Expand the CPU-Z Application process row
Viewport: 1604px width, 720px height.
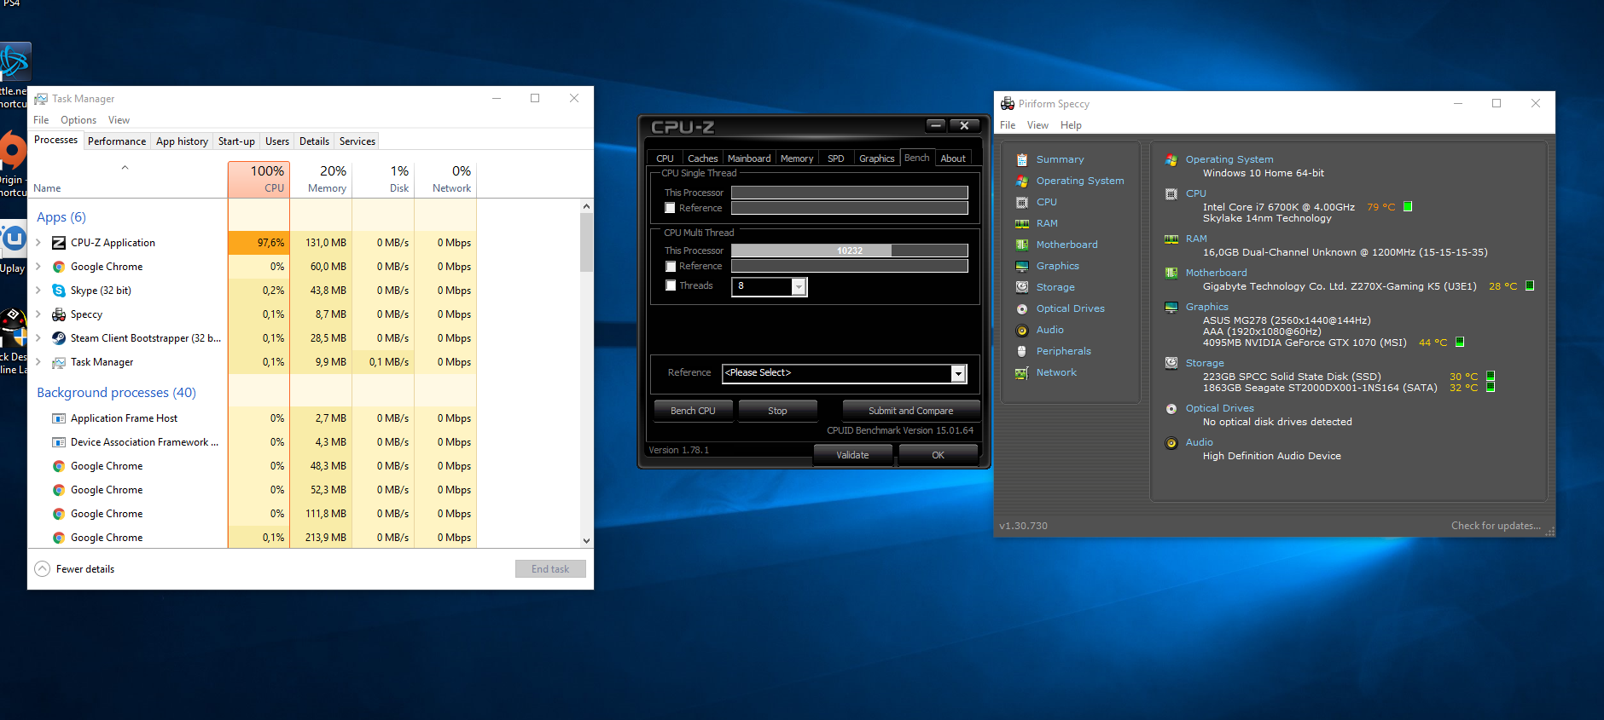point(38,243)
